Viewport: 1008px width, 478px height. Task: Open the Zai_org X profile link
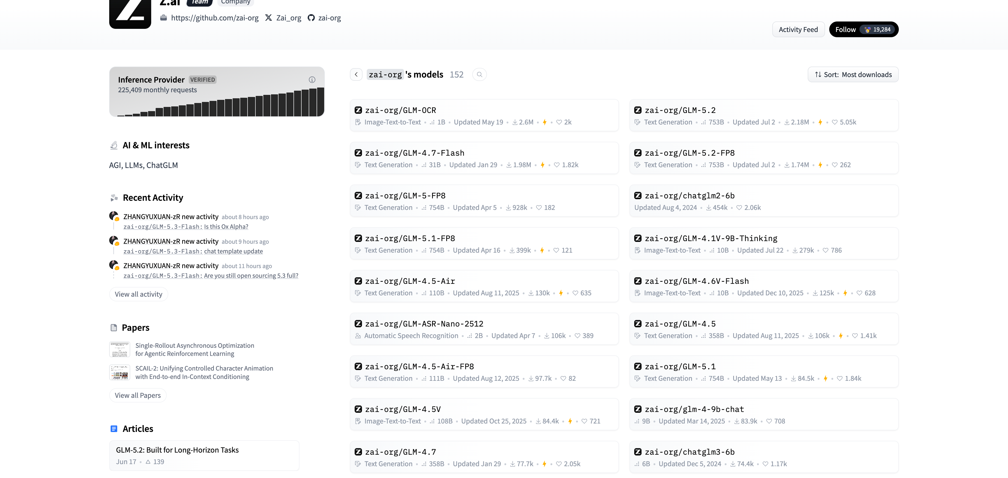tap(289, 18)
